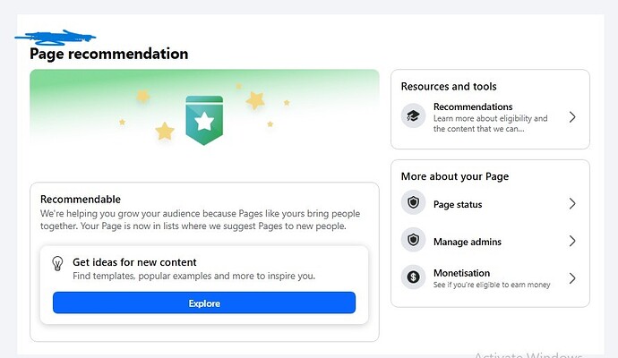Select the Manage admins entry
618x358 pixels.
coord(467,242)
